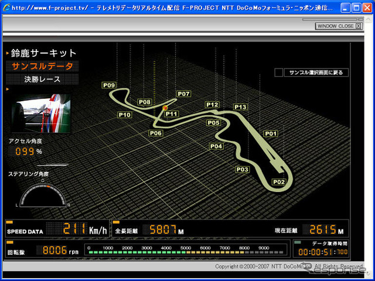Click the orange indicator above 回転数
Viewport: 375px width, 281px height.
pyautogui.click(x=10, y=242)
